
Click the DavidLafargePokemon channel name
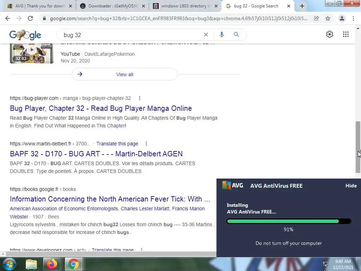[109, 54]
